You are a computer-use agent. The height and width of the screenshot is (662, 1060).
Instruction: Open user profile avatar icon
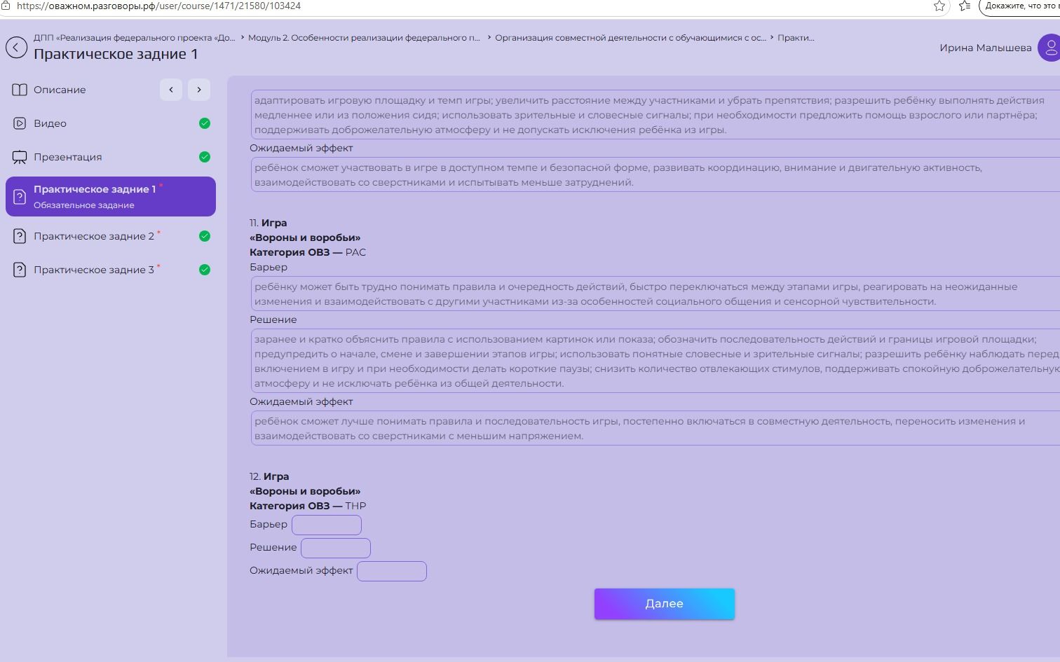(x=1049, y=48)
